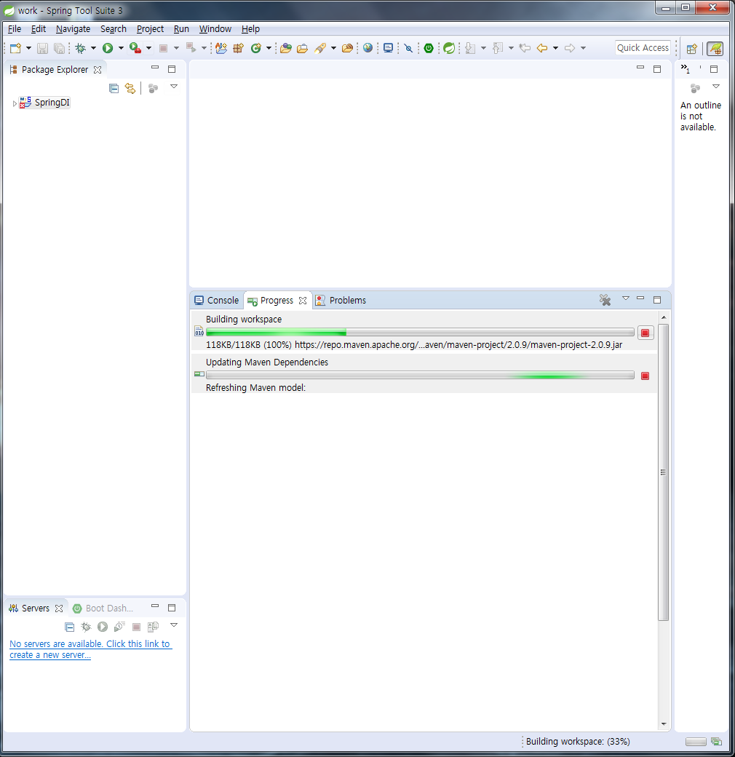Screen dimensions: 735x757
Task: Click the Spring leaf Dashboard icon
Action: (x=449, y=48)
